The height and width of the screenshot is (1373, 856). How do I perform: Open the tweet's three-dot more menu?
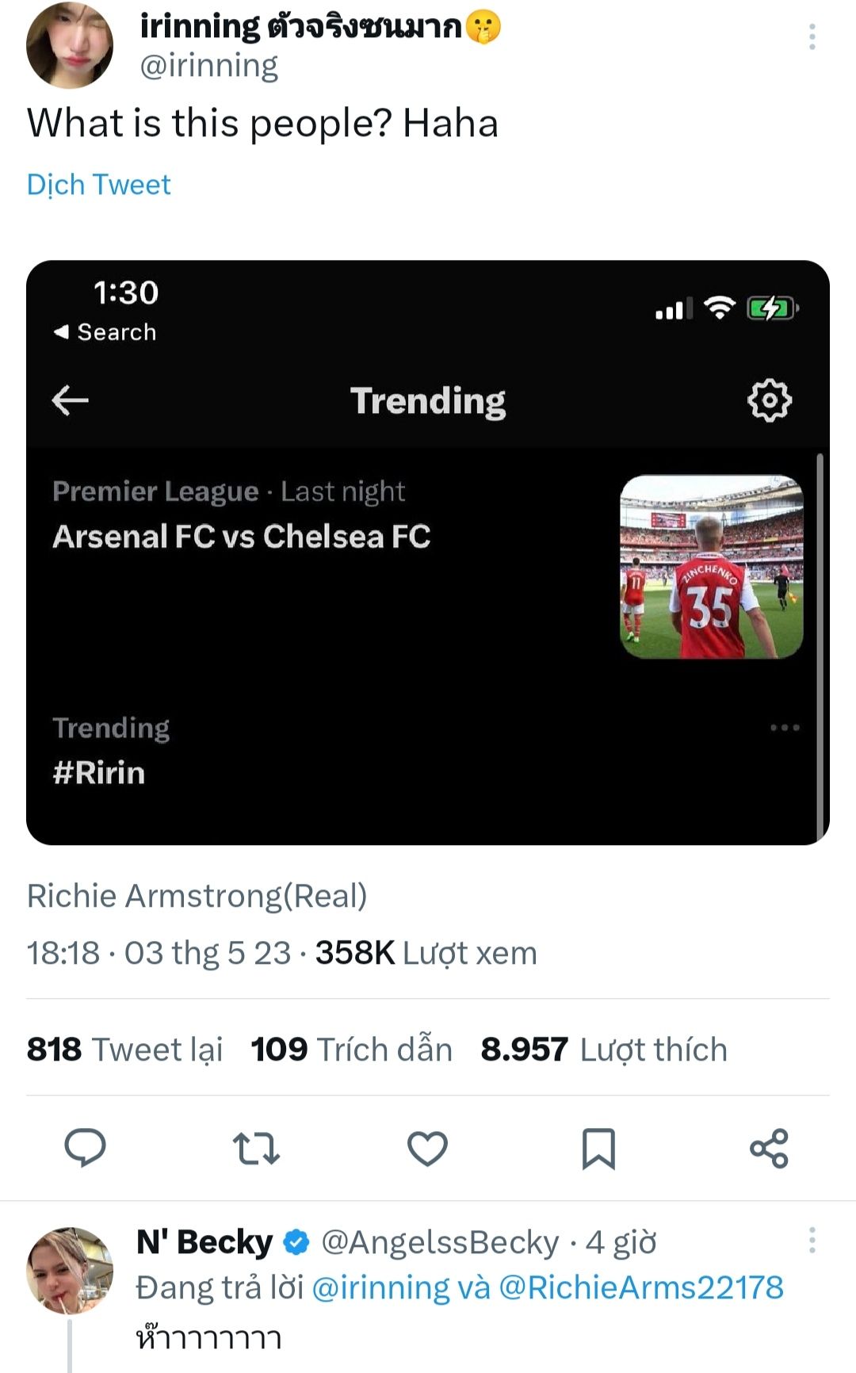pos(812,36)
